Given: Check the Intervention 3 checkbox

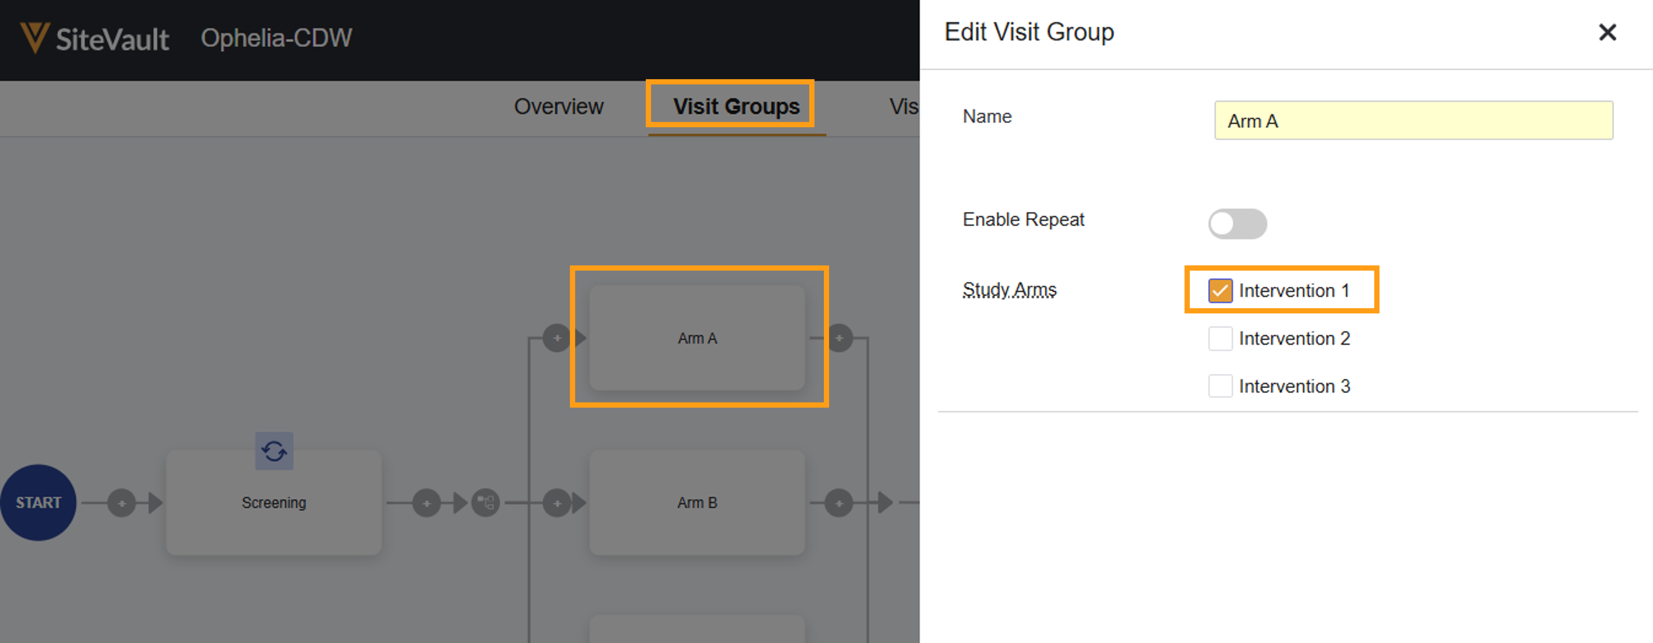Looking at the screenshot, I should coord(1220,386).
